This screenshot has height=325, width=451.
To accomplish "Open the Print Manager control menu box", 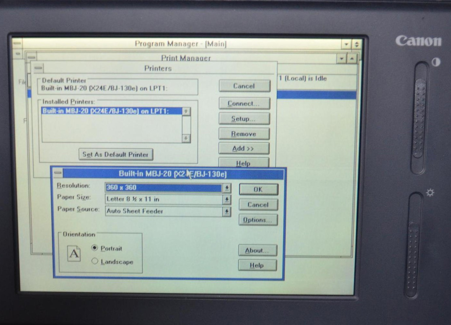I will [x=31, y=58].
